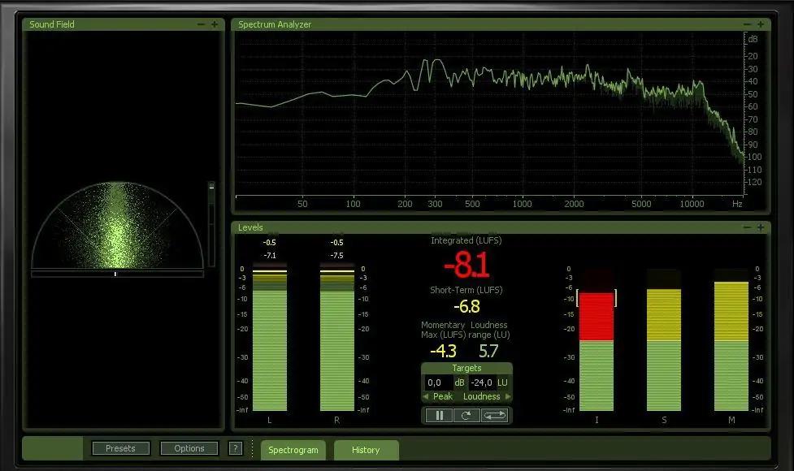
Task: Open the help question mark
Action: tap(235, 448)
